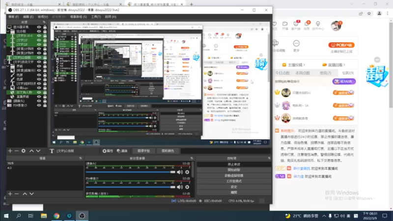Open the 消息 messages bell icon
Screen dimensions: 393x221
(307, 26)
